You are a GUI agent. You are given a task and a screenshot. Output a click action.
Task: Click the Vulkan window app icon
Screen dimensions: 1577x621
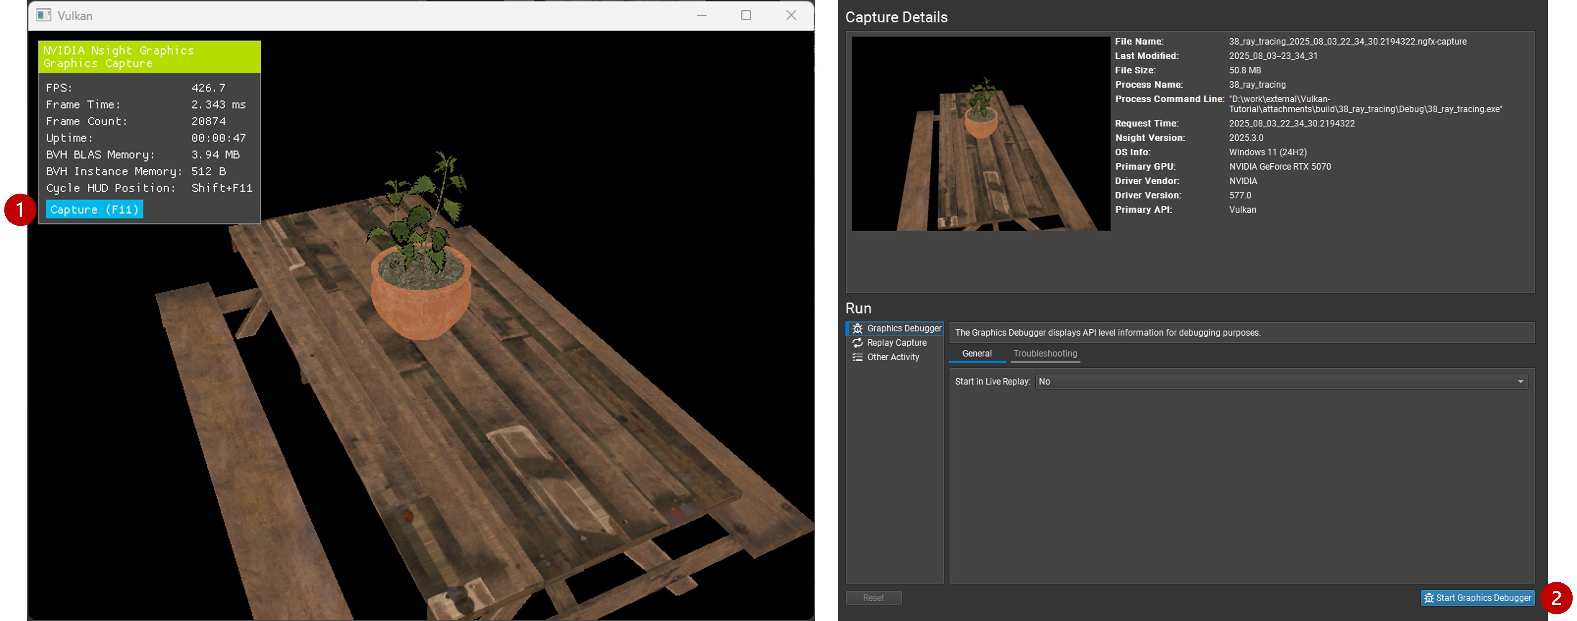(43, 15)
